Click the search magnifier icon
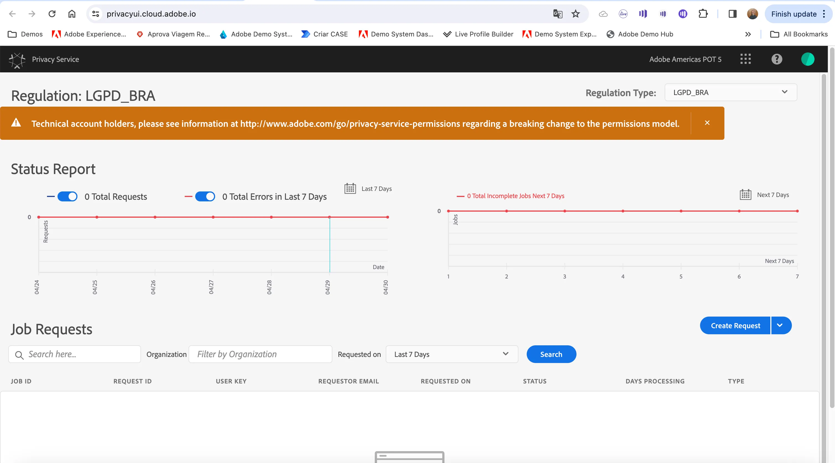This screenshot has width=835, height=463. point(19,355)
